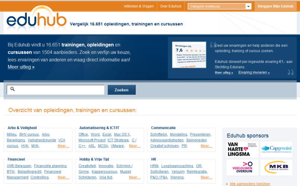Click the Office link
This screenshot has height=186, width=300.
[x=83, y=134]
